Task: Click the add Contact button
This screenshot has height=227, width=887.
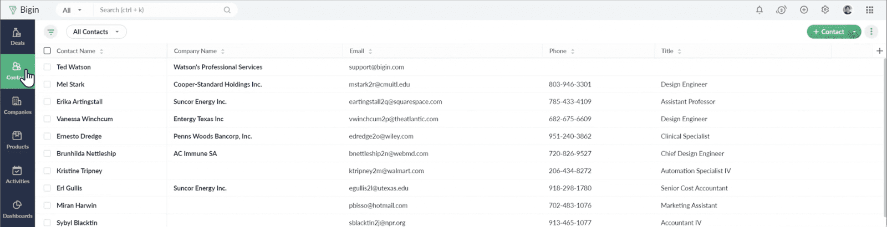Action: coord(828,32)
